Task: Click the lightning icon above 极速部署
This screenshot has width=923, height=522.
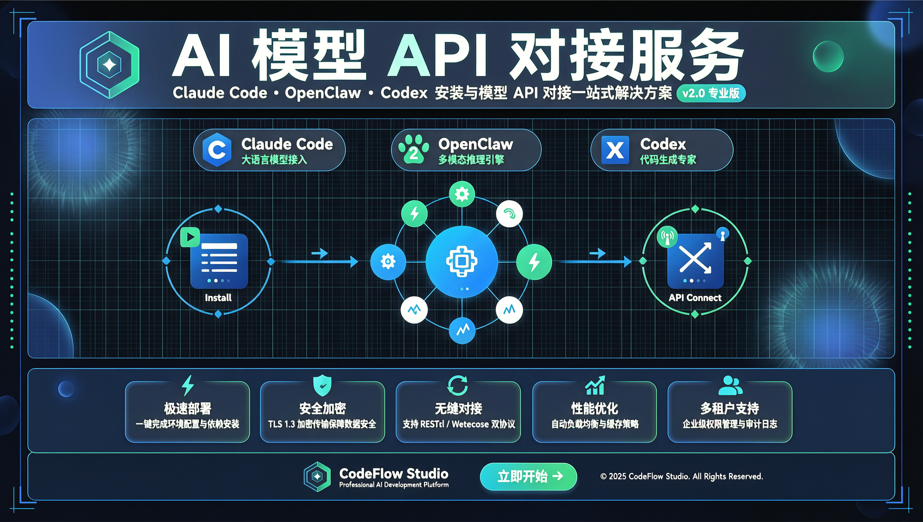Action: click(x=188, y=385)
